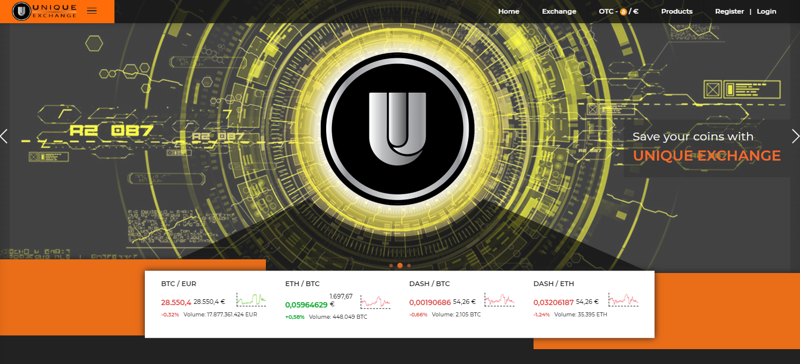Viewport: 800px width, 364px height.
Task: Click the UNIQUE EXCHANGE orange headline
Action: point(706,156)
